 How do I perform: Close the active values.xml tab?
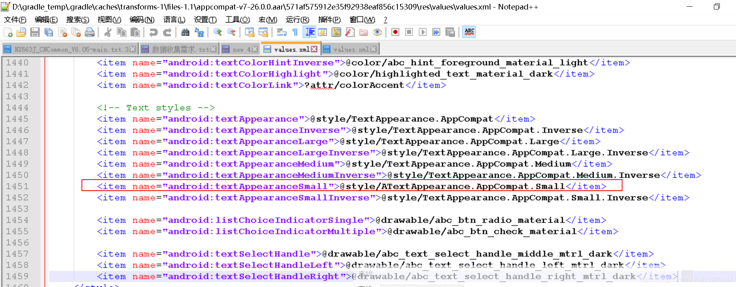coord(314,49)
